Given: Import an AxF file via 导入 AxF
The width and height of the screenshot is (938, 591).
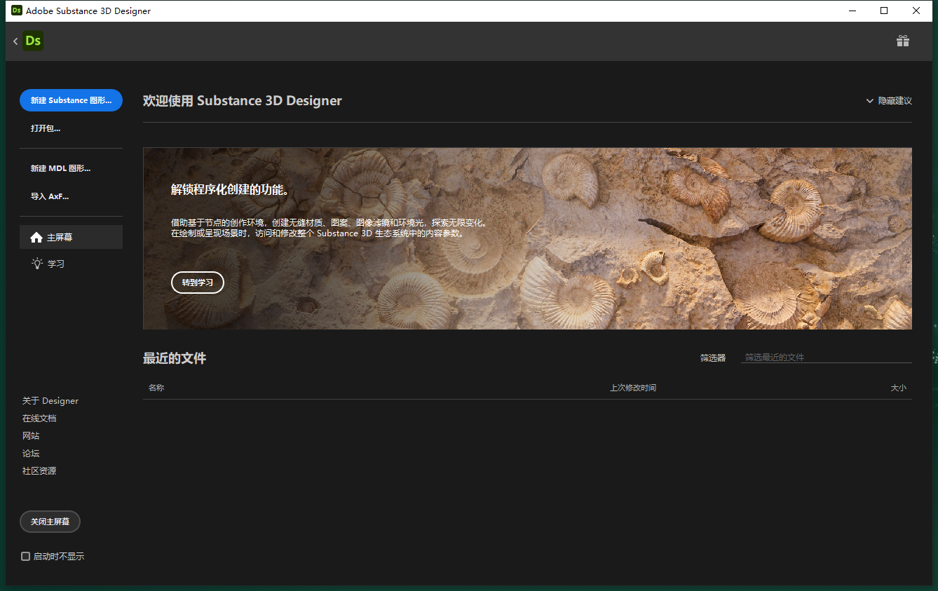Looking at the screenshot, I should 51,196.
